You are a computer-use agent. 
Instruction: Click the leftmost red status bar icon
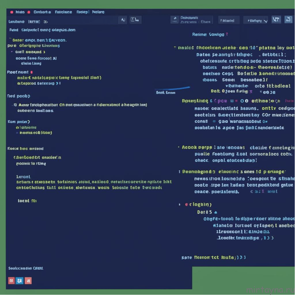tap(11, 281)
